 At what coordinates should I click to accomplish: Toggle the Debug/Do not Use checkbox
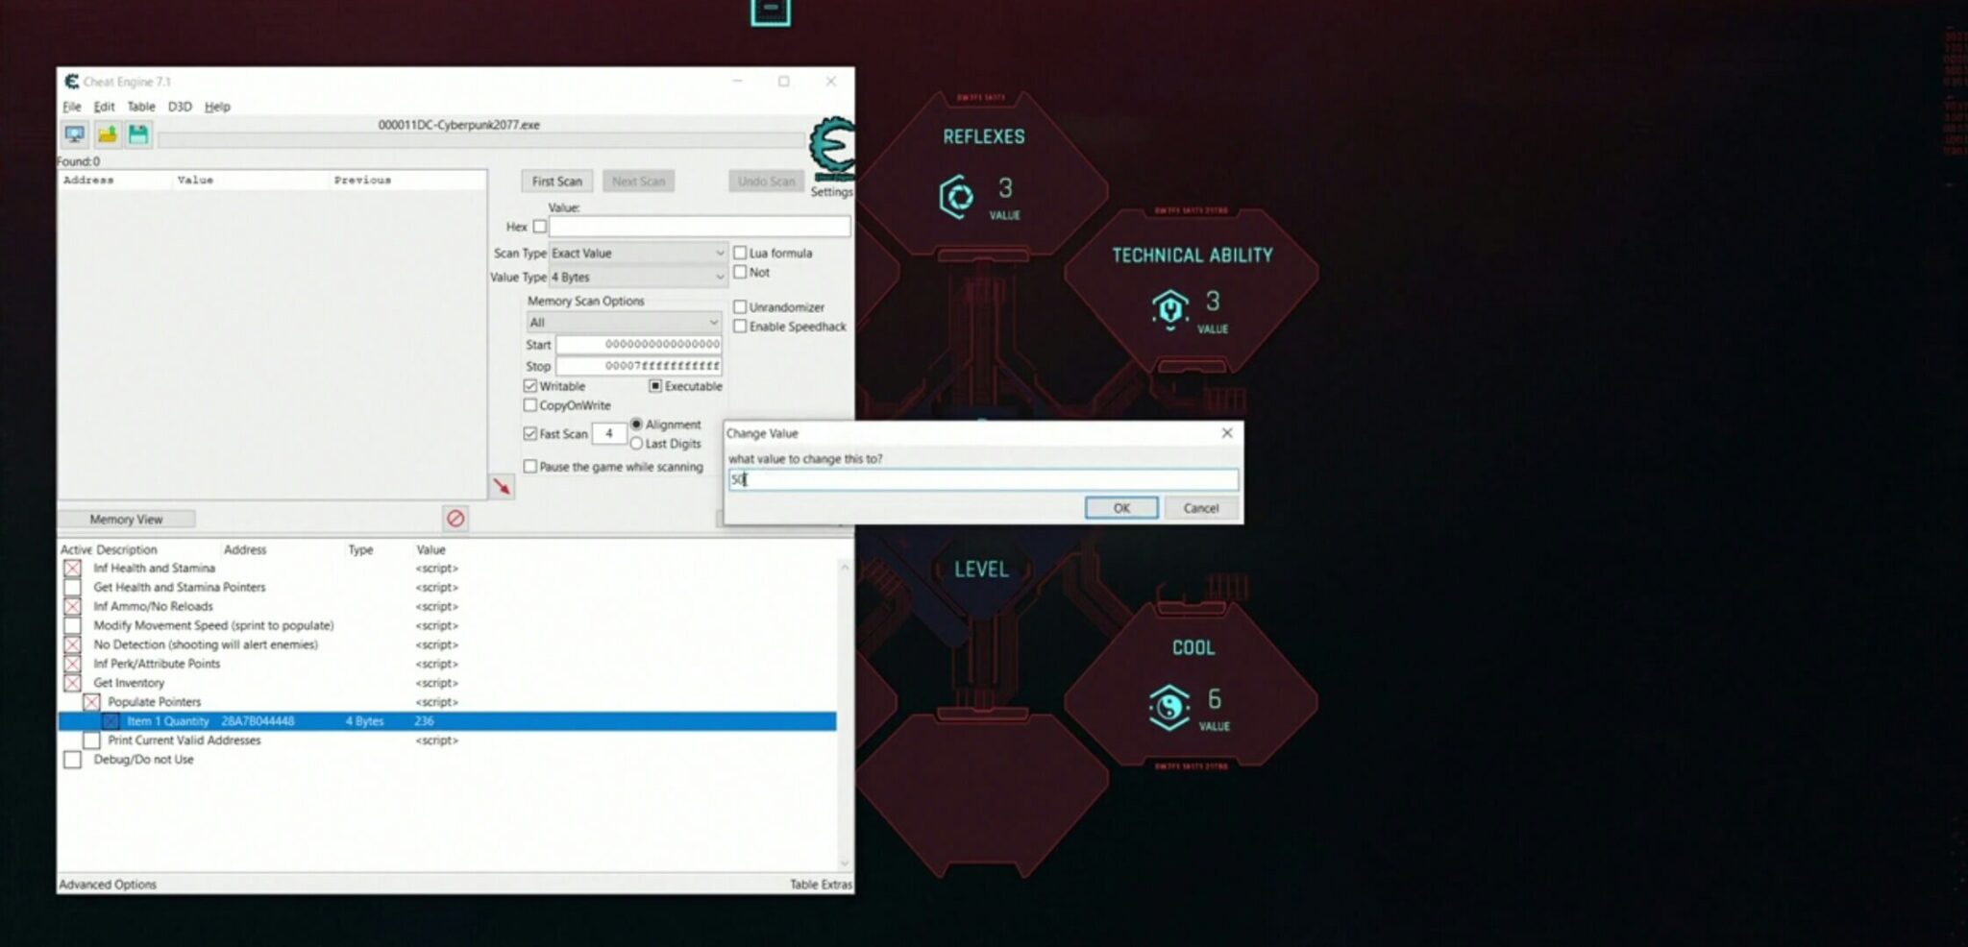tap(72, 760)
